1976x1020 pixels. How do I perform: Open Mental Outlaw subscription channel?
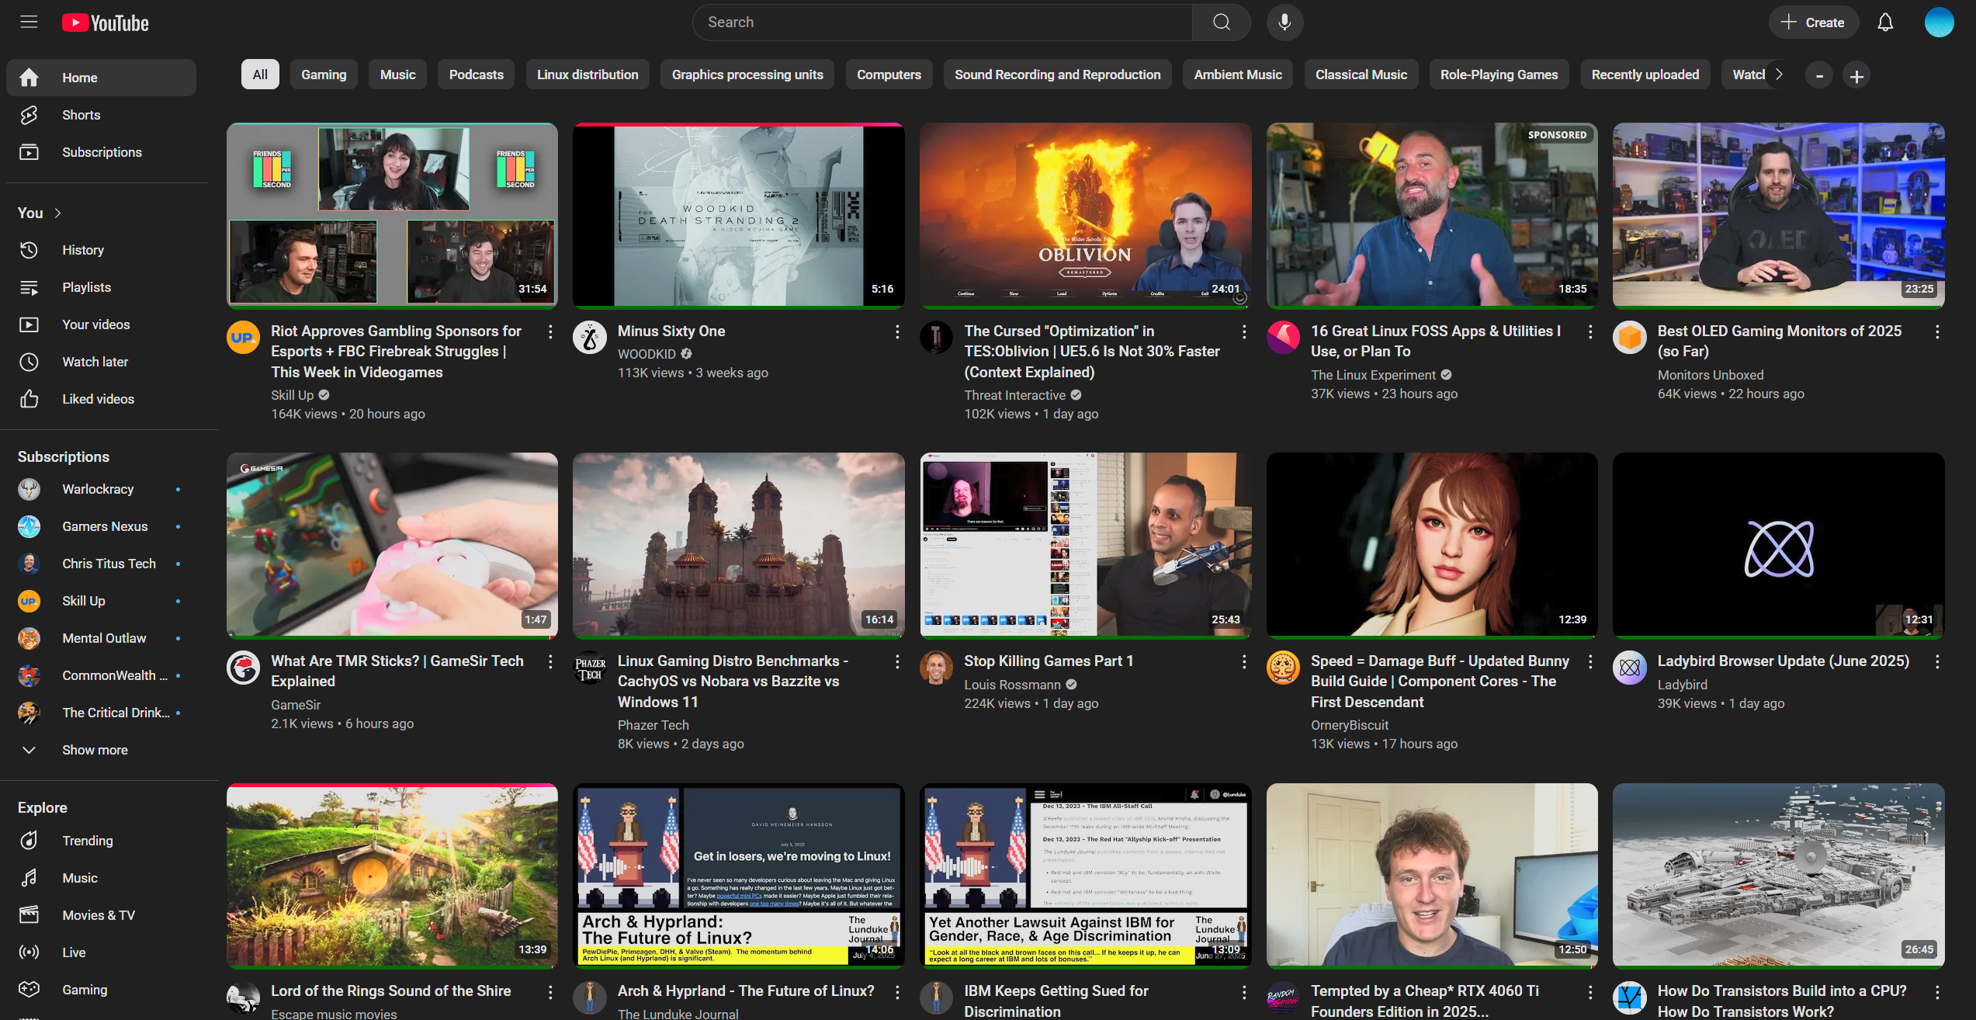[x=101, y=638]
